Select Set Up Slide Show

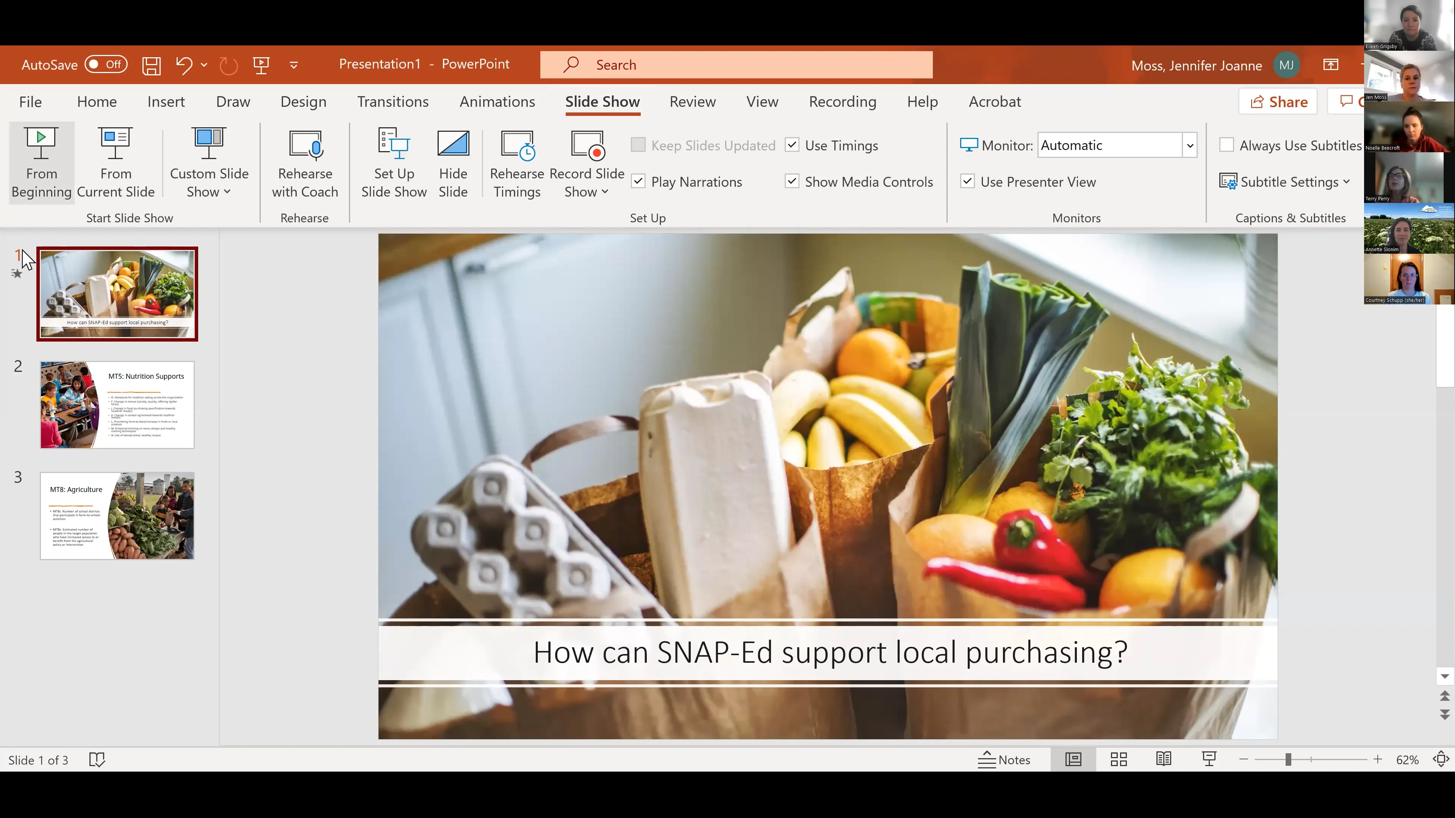(x=393, y=163)
